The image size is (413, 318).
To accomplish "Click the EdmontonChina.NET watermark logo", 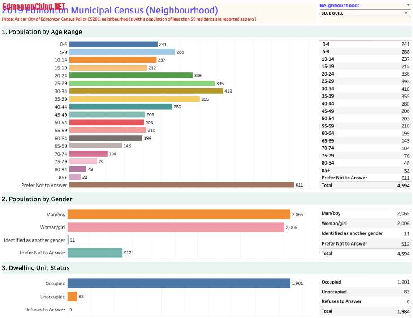I will coord(34,6).
